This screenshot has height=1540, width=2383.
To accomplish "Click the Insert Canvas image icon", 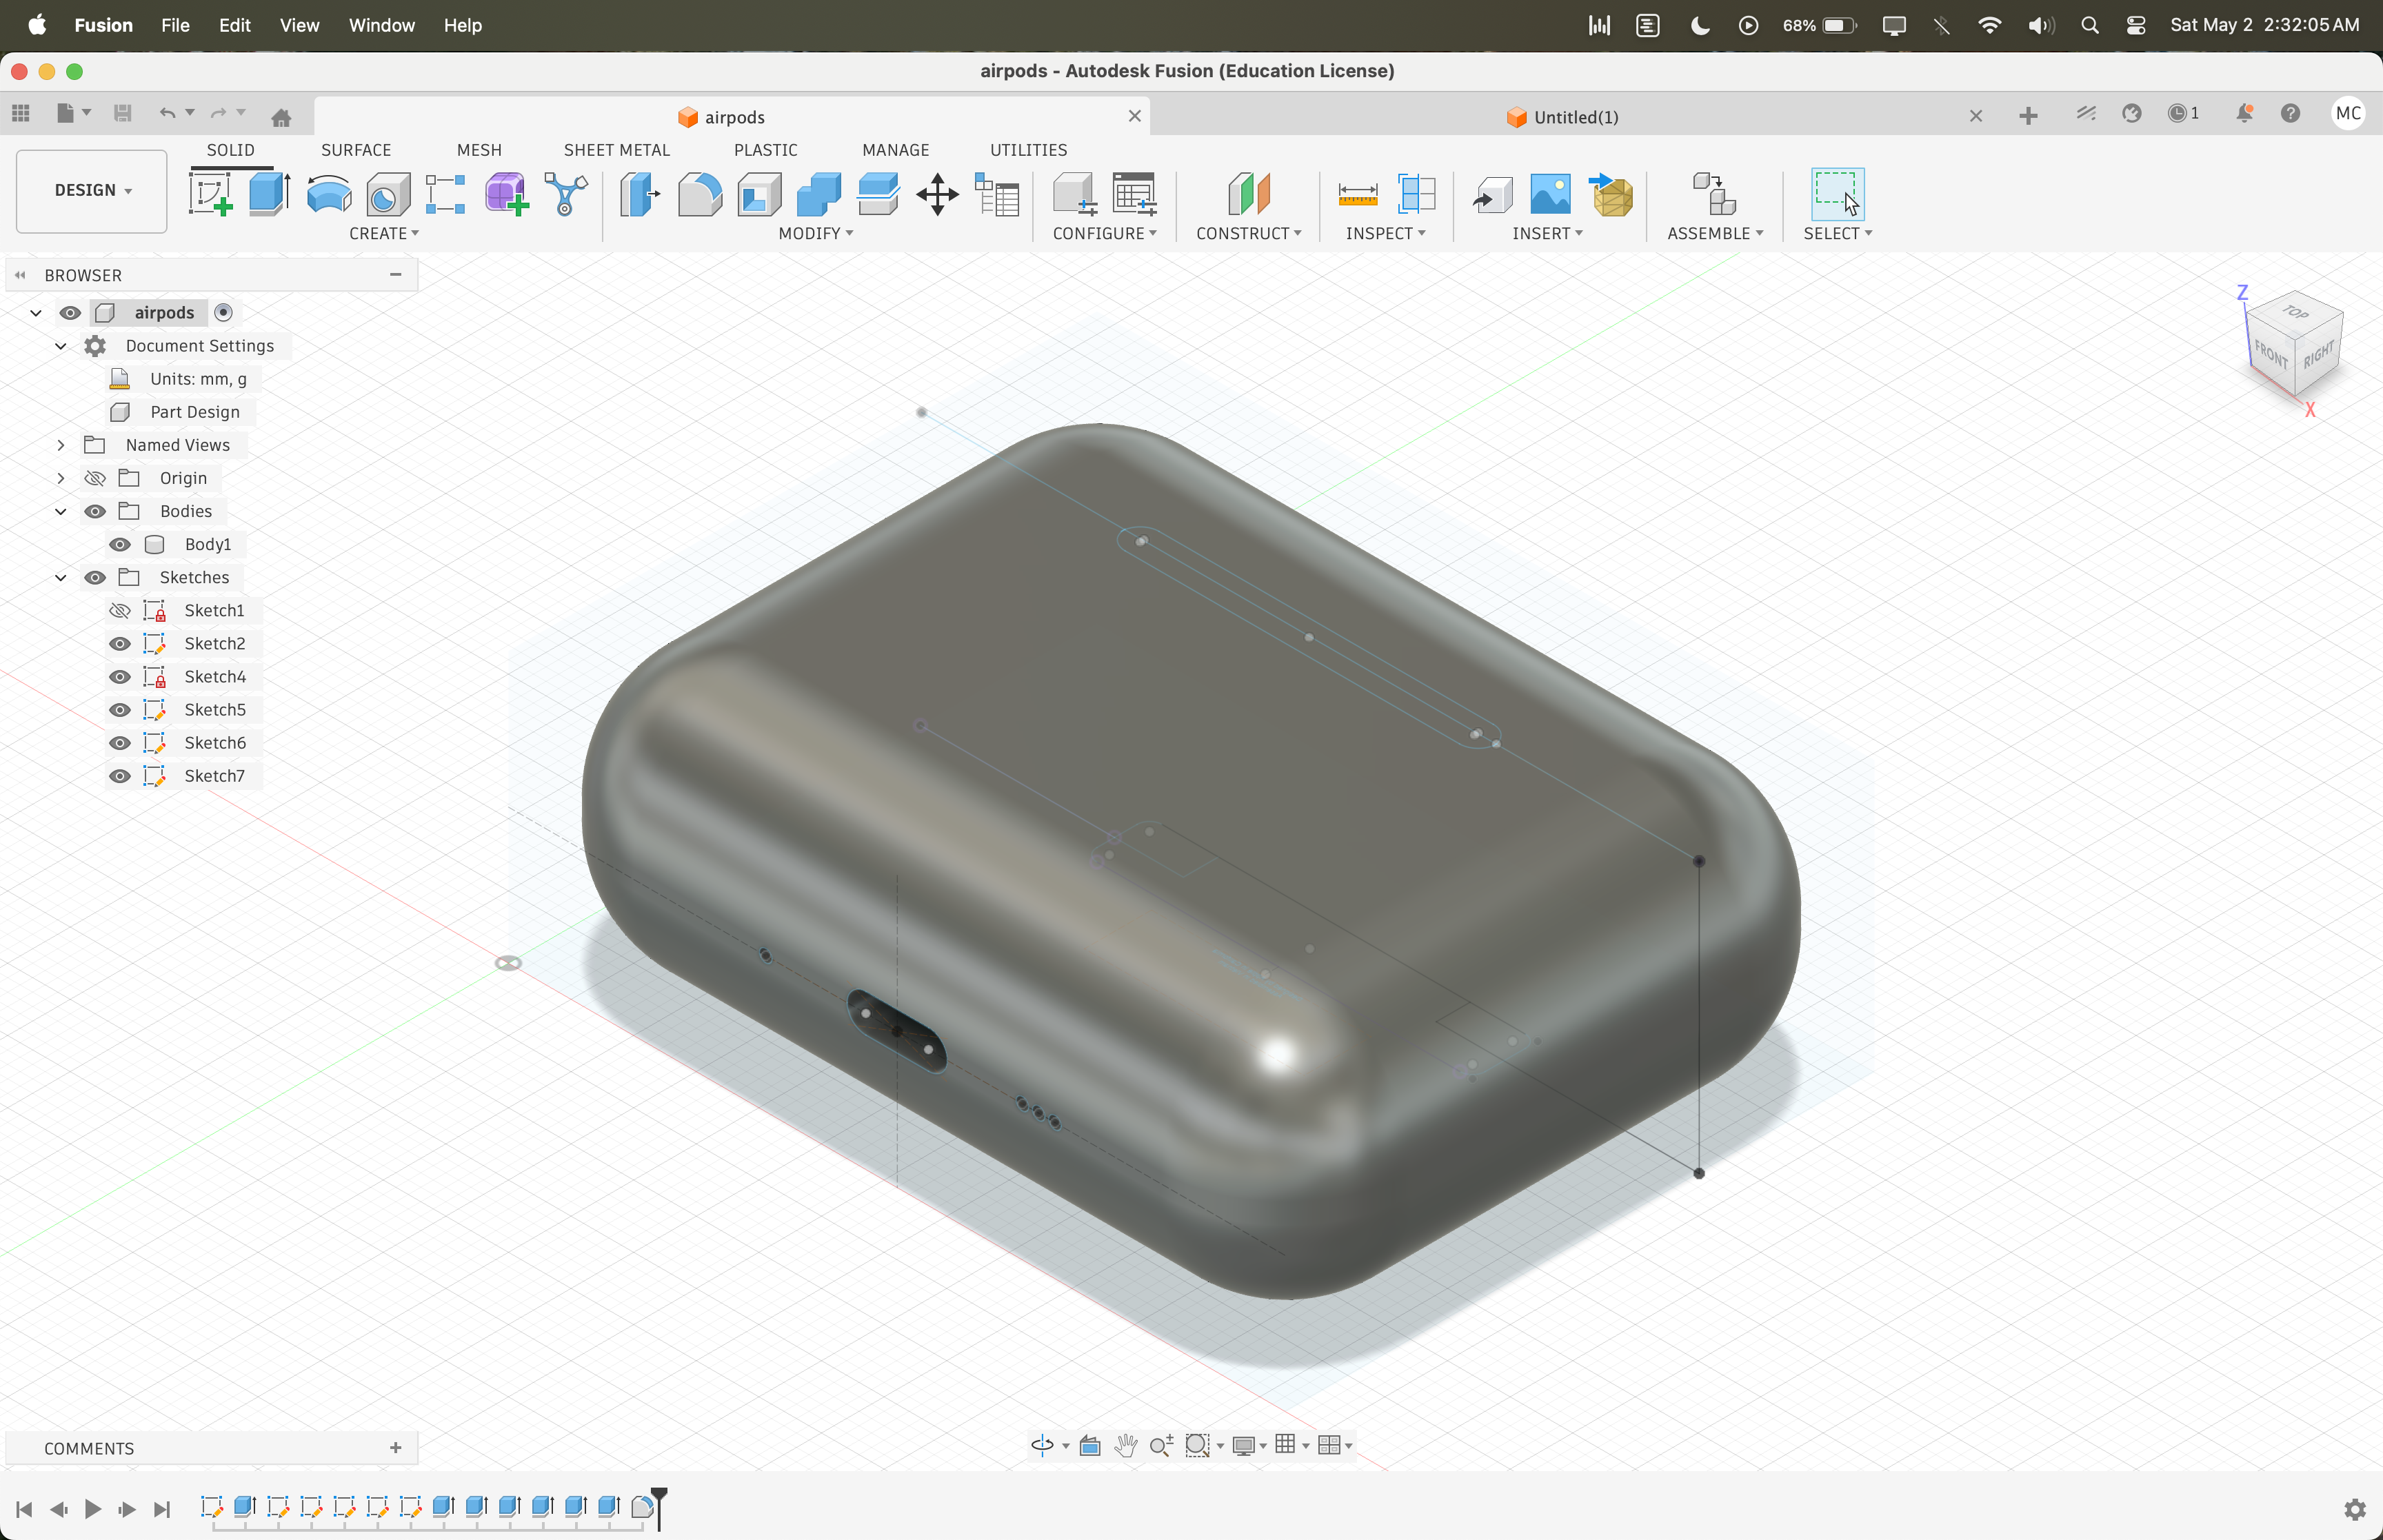I will tap(1550, 194).
